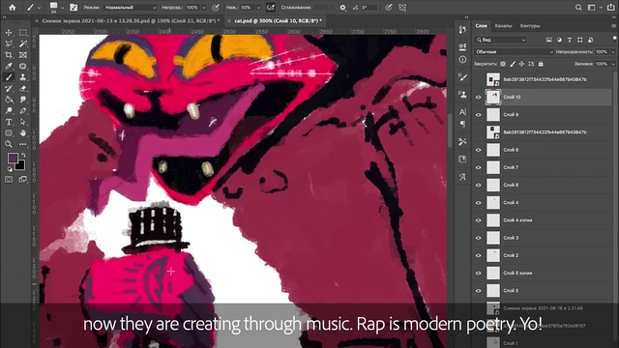
Task: Open the Режим Нормальный blend mode dropdown
Action: click(x=130, y=8)
